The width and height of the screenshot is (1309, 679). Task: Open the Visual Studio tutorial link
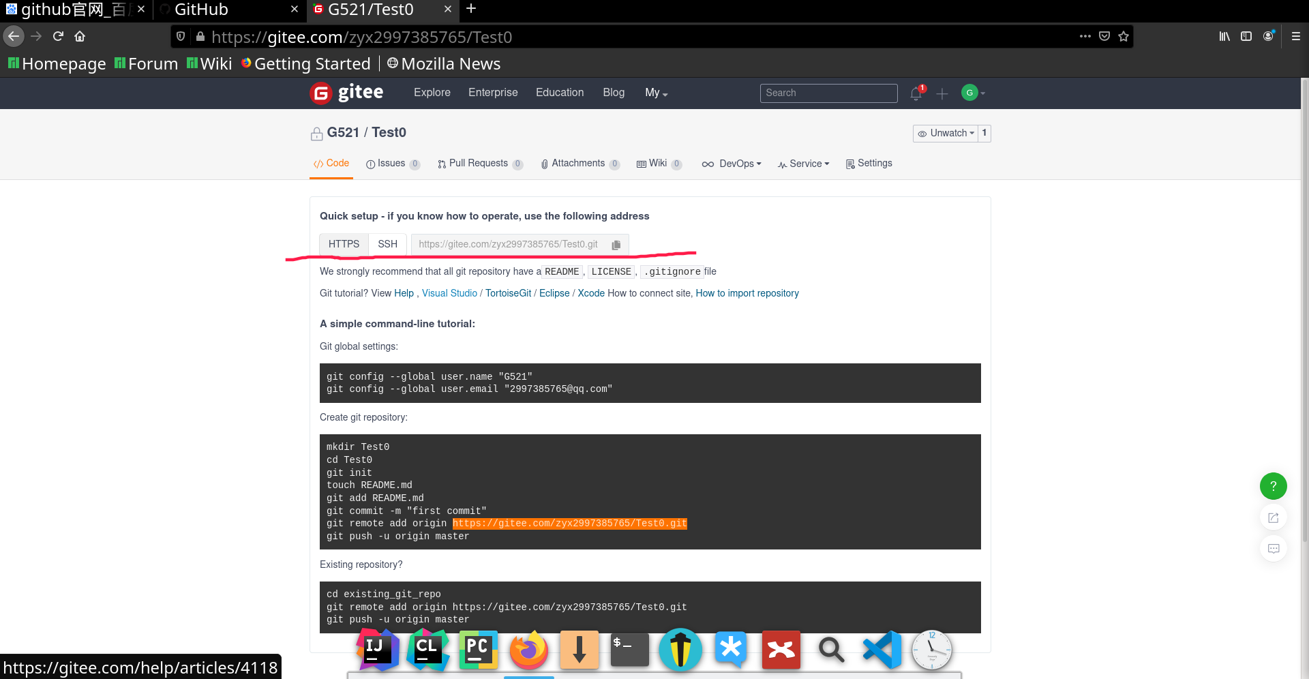(x=449, y=293)
